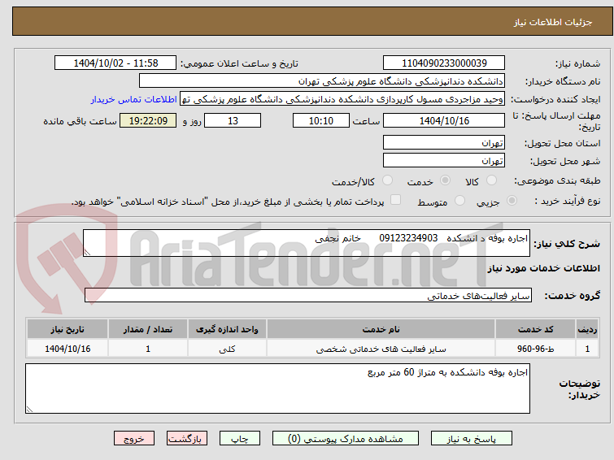614x460 pixels.
Task: Click the deadline date field 1404/10/16
Action: (444, 120)
